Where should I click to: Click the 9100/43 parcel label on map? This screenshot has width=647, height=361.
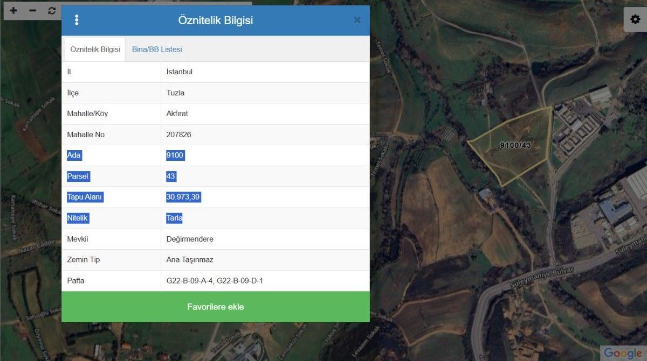[515, 145]
